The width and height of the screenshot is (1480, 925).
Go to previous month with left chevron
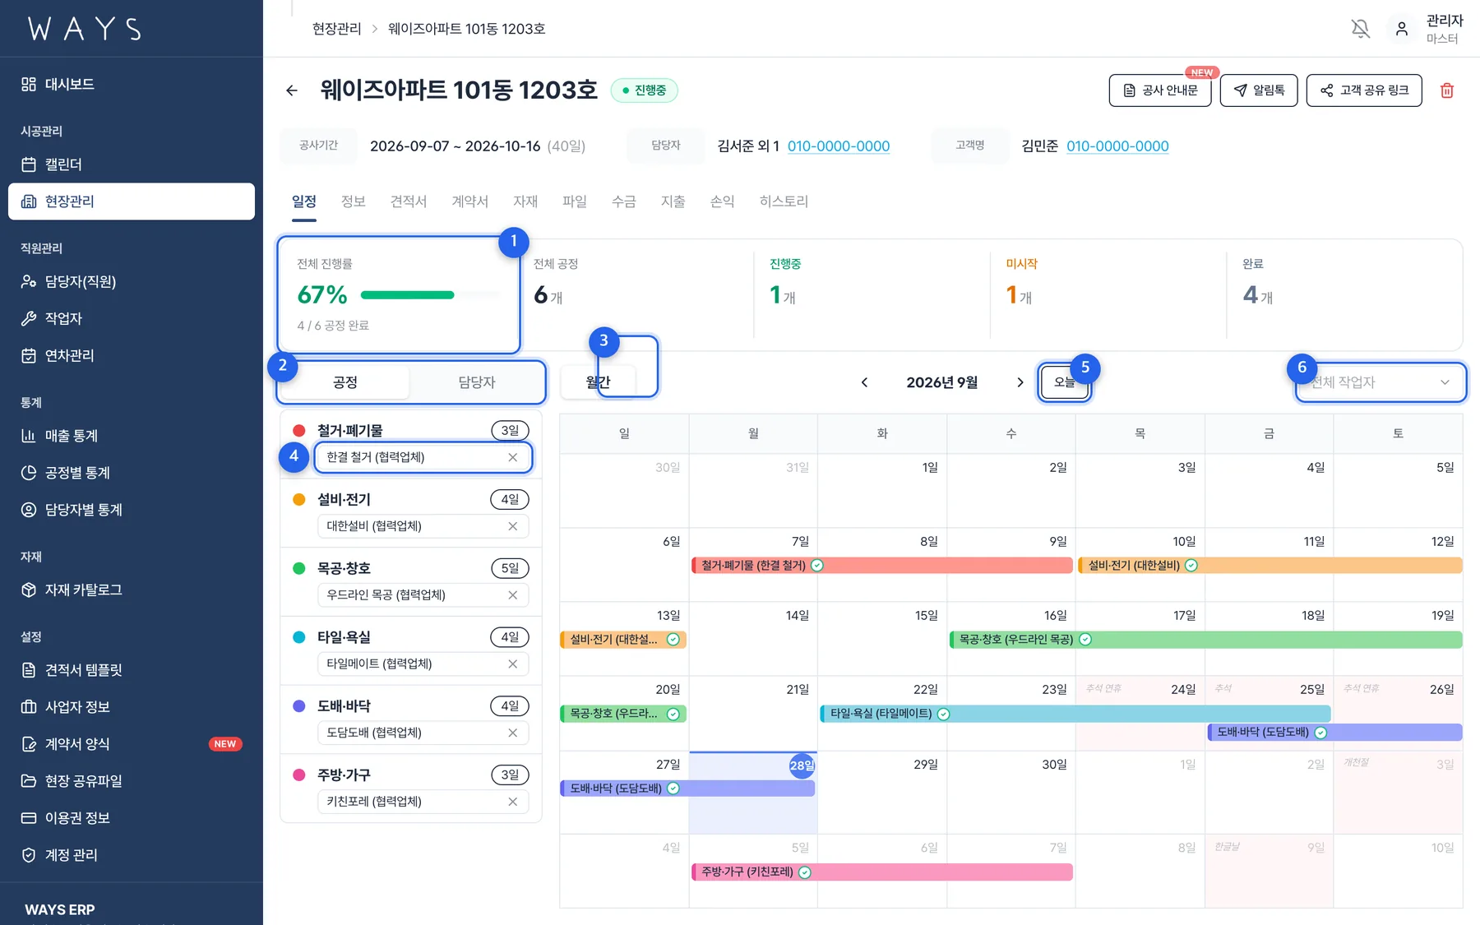(x=864, y=382)
